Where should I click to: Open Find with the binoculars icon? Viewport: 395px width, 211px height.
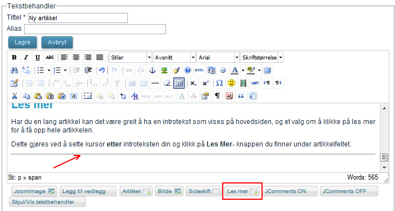point(15,70)
